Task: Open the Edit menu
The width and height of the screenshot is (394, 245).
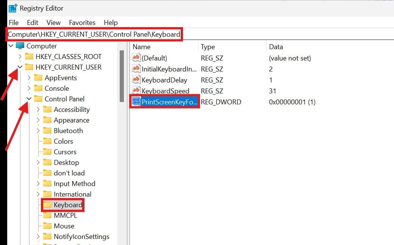Action: [33, 23]
